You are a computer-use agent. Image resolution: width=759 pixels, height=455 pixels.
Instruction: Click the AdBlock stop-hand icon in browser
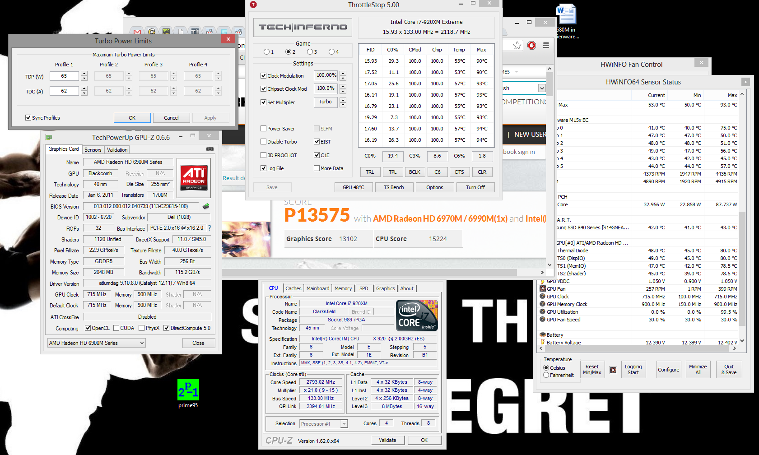[x=532, y=45]
